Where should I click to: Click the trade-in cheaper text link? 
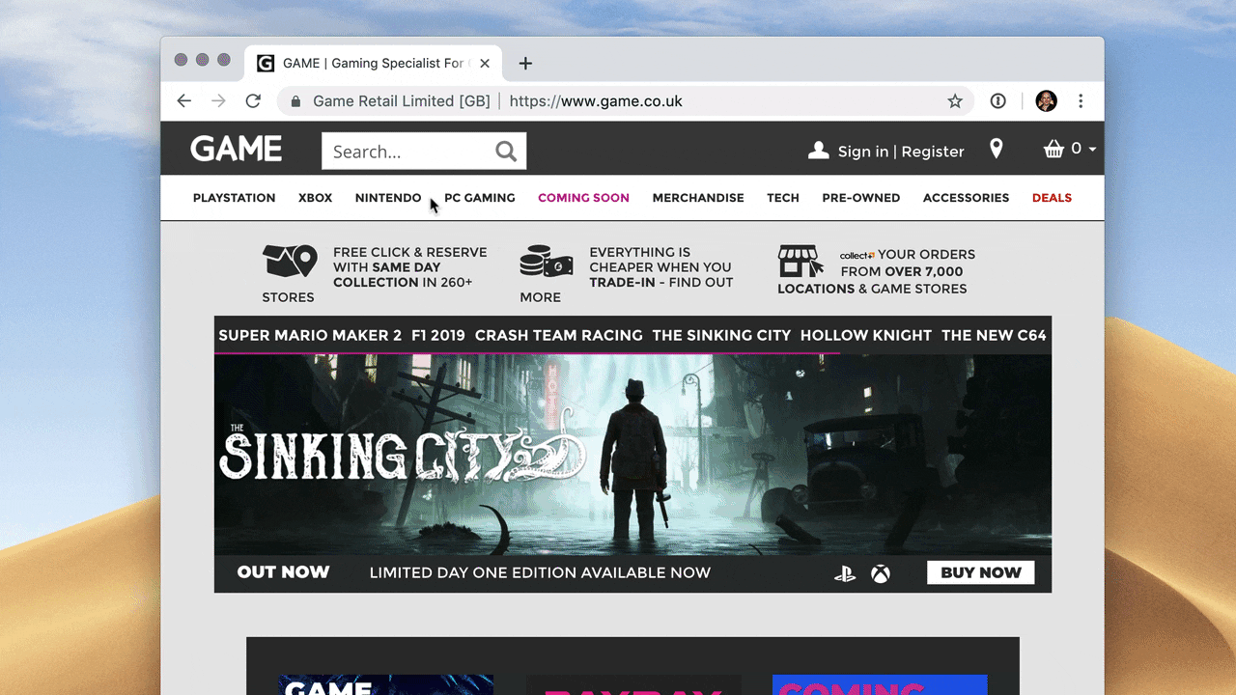661,267
